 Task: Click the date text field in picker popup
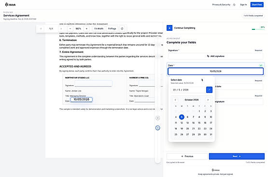(188, 89)
